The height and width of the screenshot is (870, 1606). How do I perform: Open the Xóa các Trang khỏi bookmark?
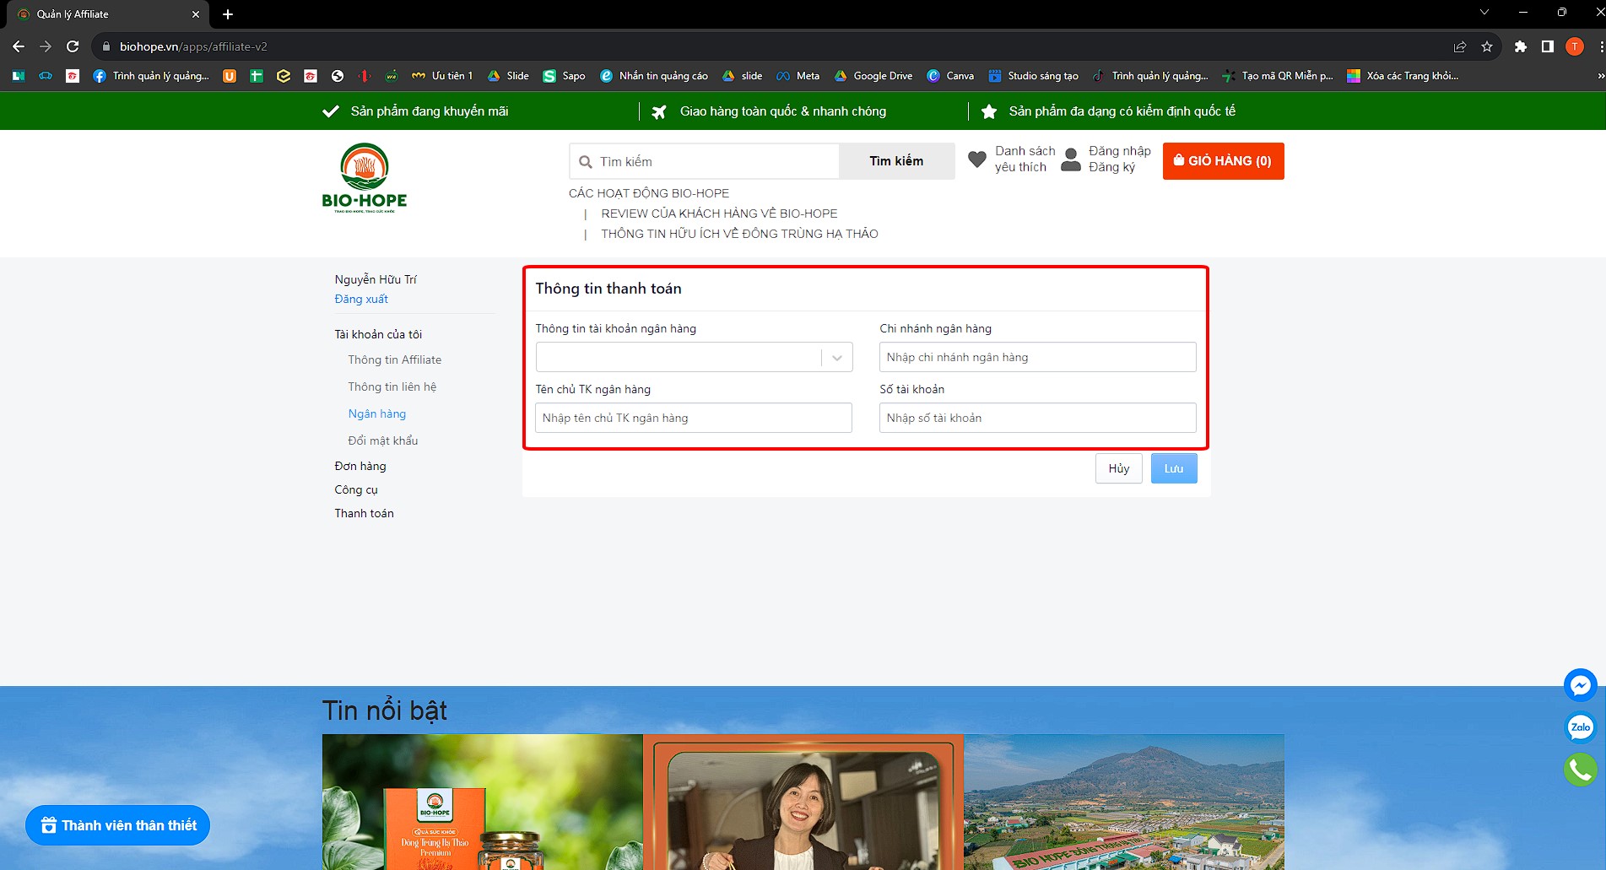point(1403,76)
